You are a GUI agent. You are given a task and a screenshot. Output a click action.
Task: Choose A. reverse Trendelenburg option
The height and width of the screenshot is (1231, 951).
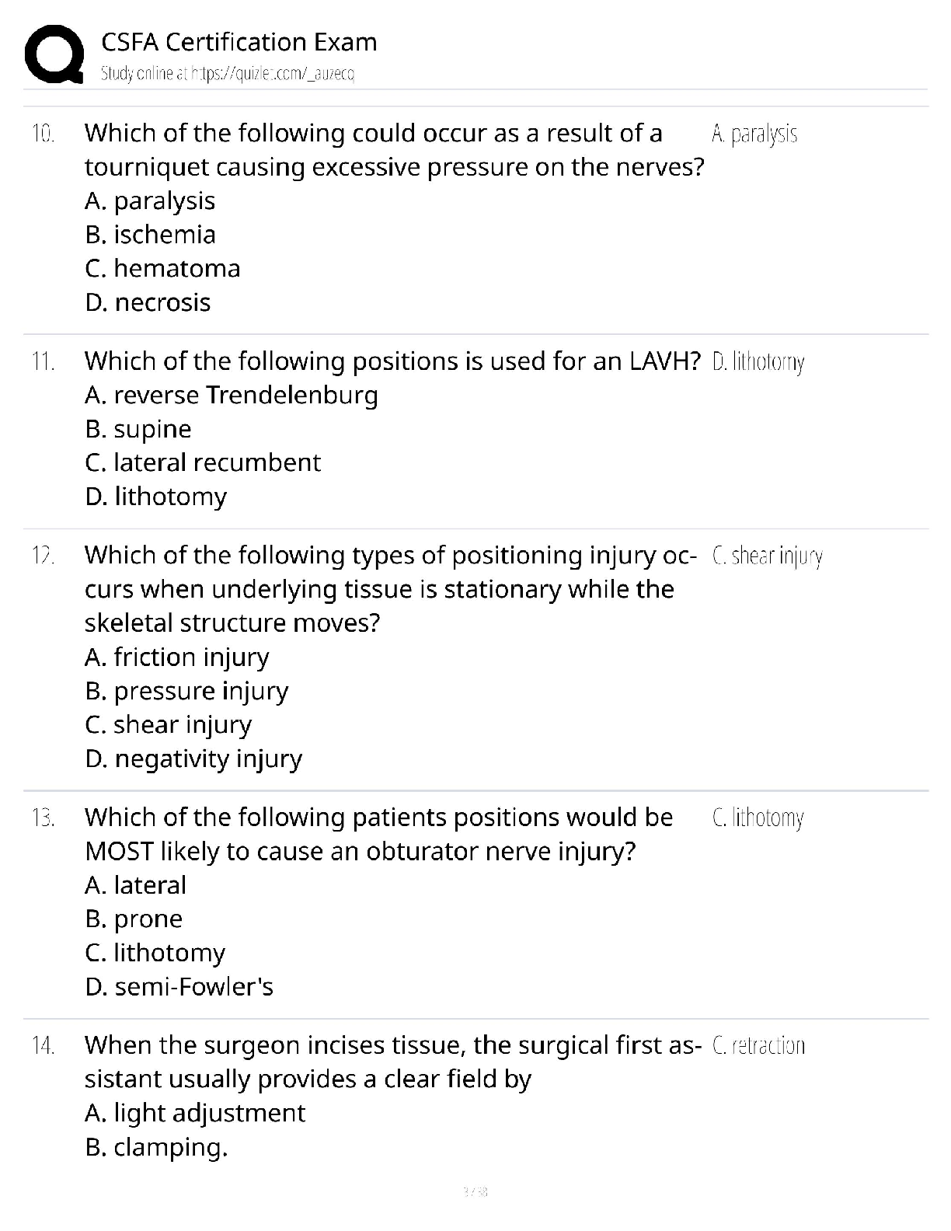(232, 396)
